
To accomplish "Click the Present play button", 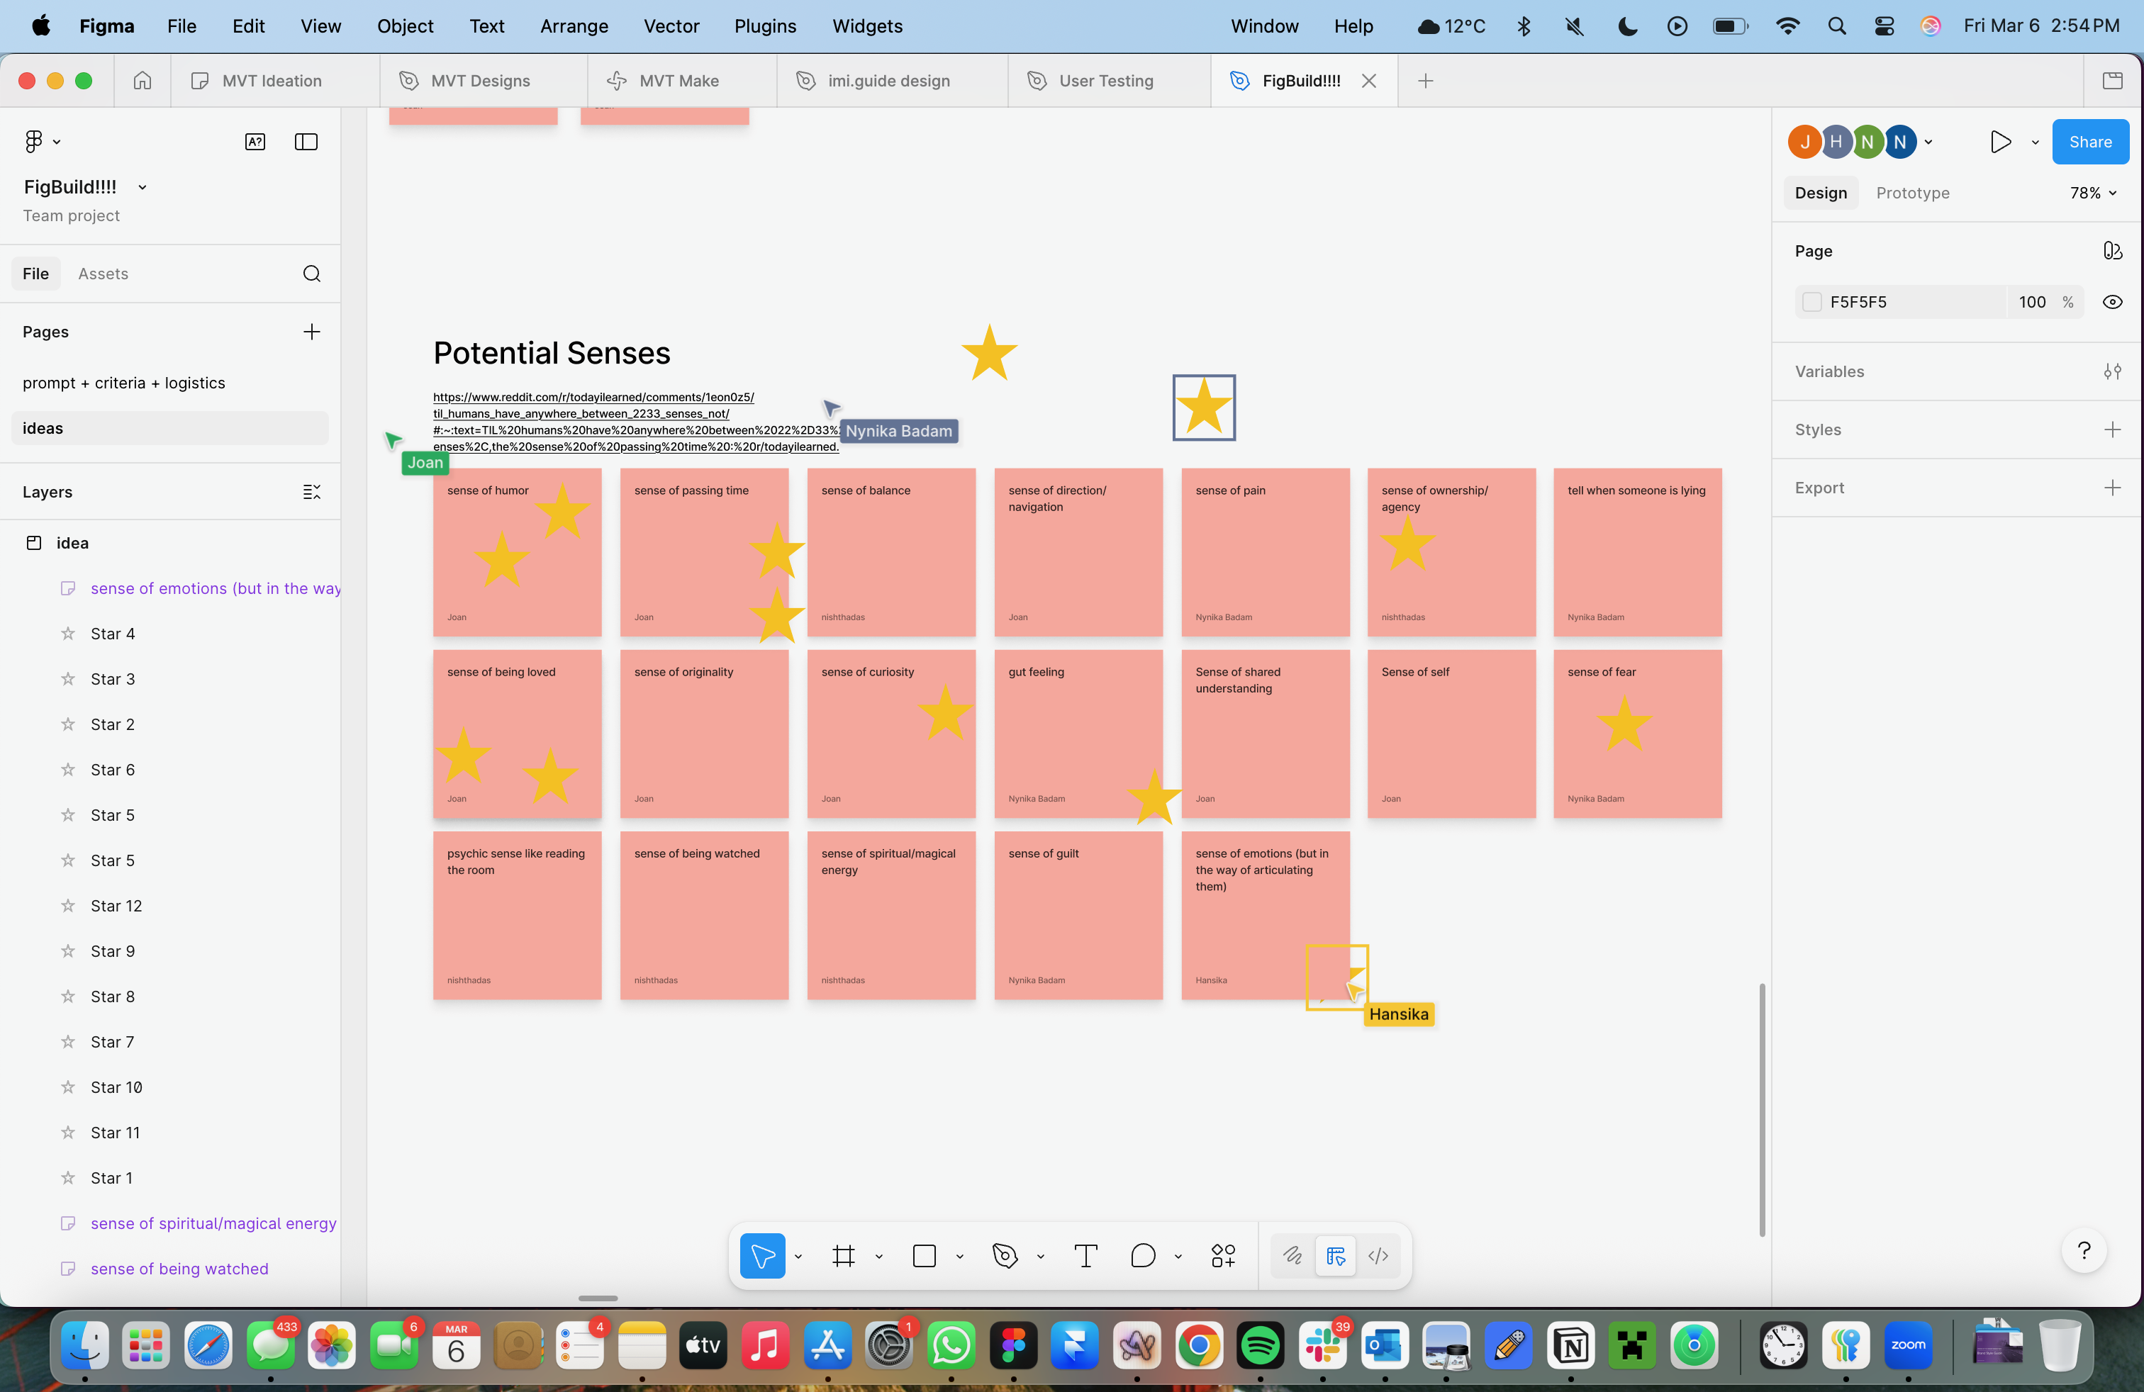I will 2000,141.
